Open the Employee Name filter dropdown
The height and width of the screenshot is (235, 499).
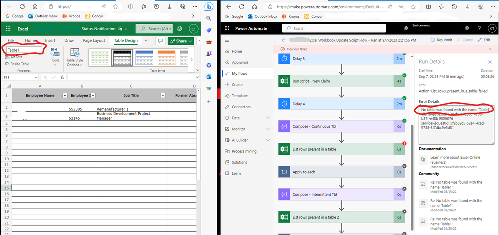[65, 96]
